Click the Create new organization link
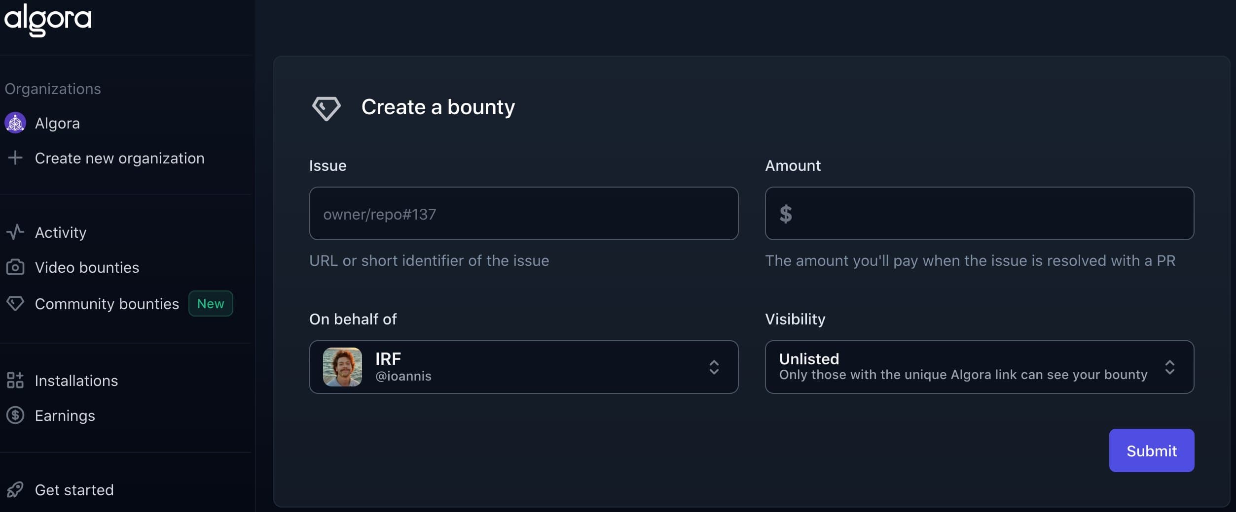Screen dimensions: 1236x512 [x=119, y=158]
